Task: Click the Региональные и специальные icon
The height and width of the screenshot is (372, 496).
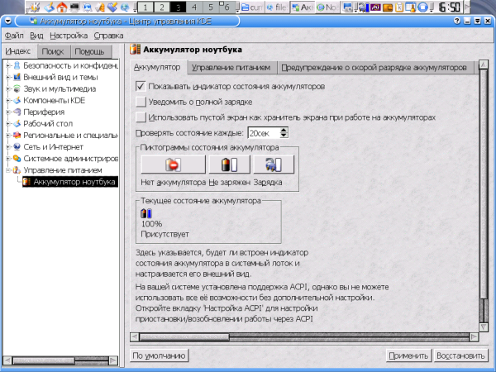Action: click(x=17, y=136)
